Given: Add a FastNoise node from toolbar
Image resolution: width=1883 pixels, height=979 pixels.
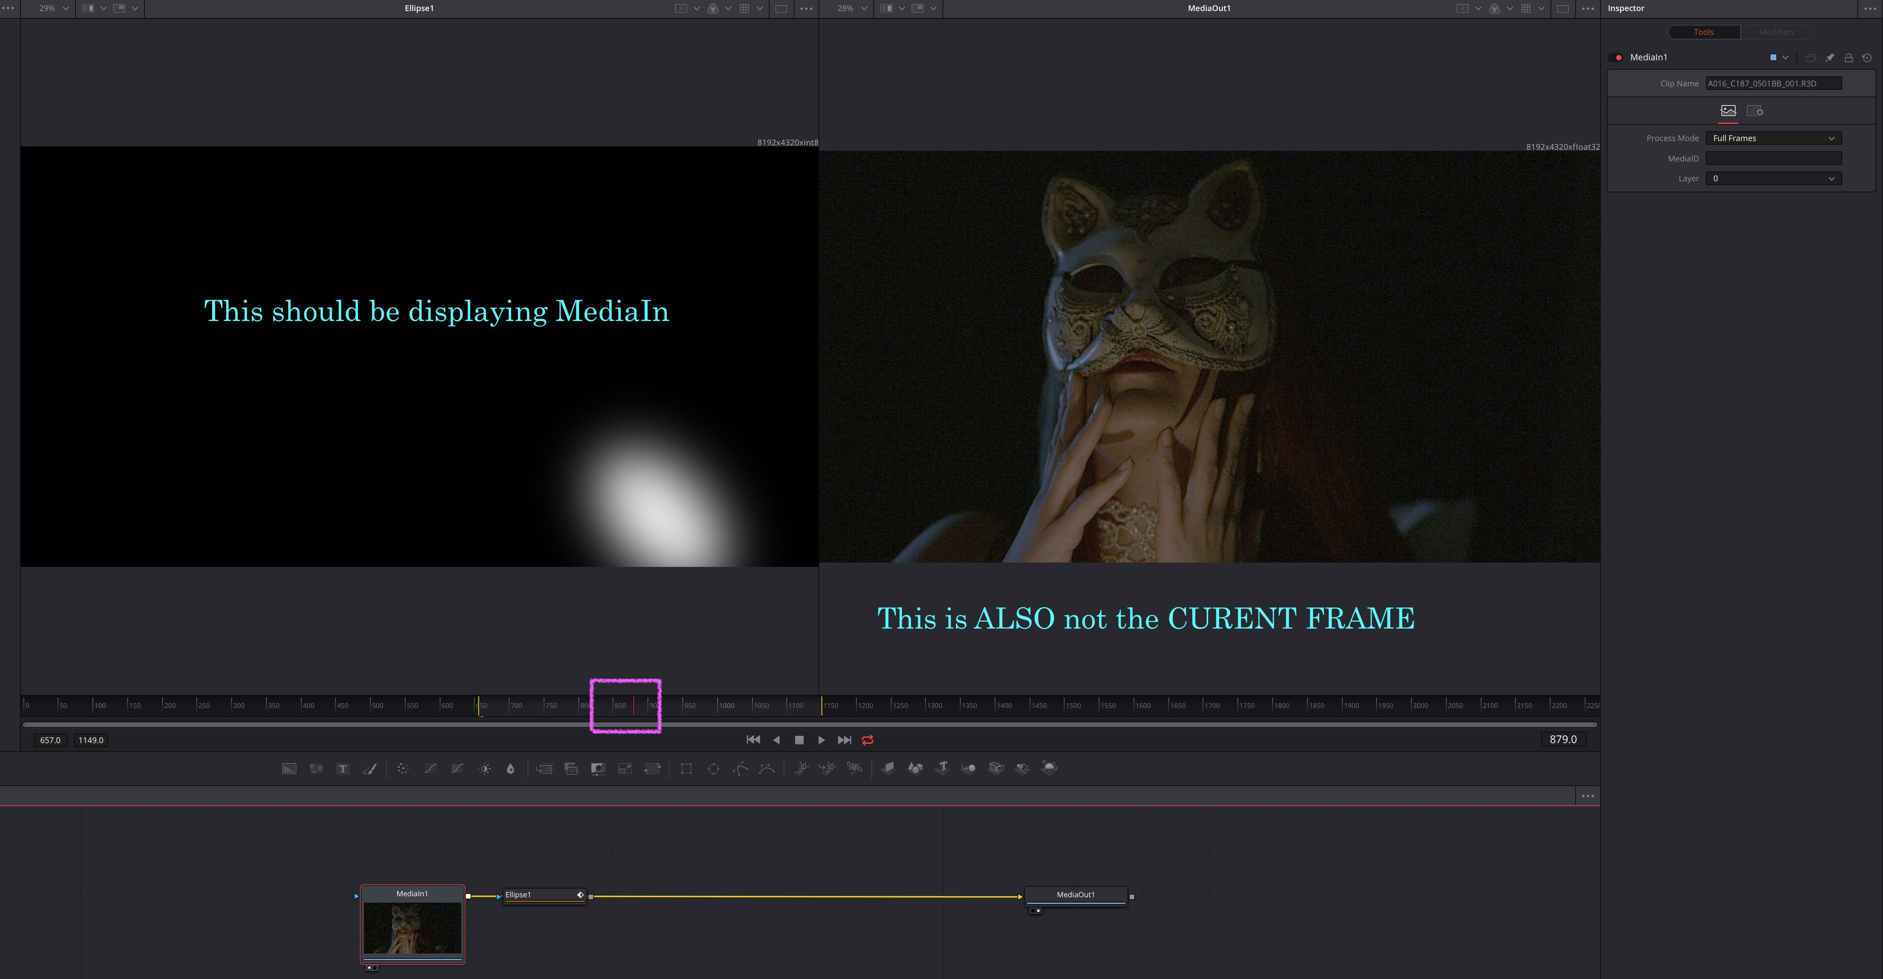Looking at the screenshot, I should point(316,769).
